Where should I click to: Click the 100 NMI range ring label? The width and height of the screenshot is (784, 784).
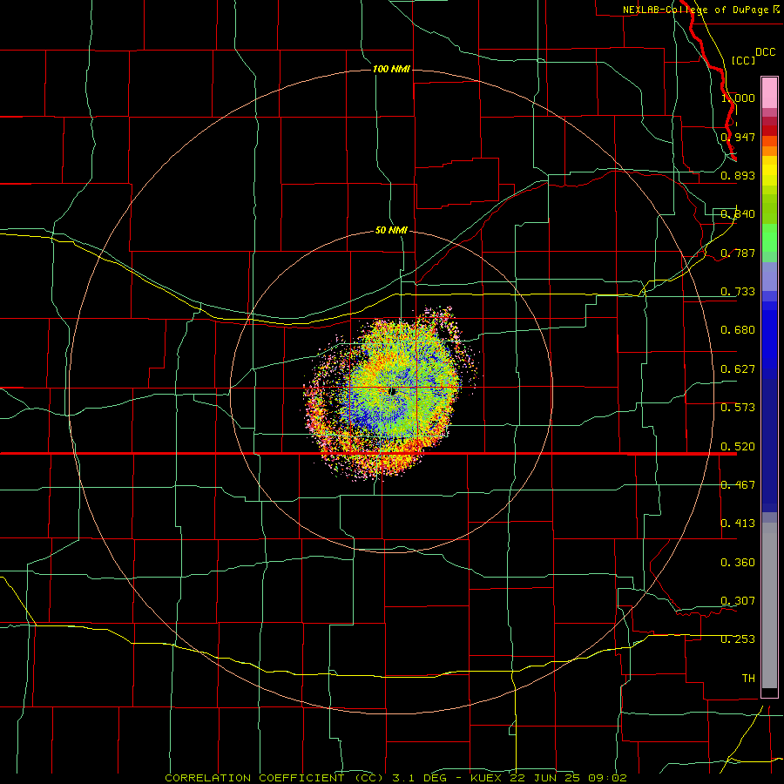point(391,69)
